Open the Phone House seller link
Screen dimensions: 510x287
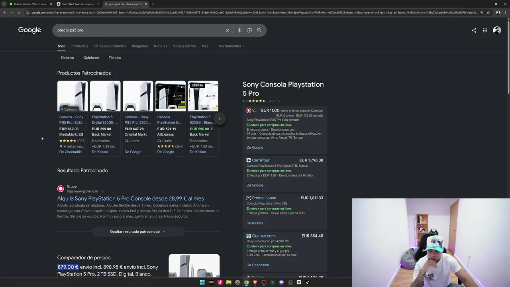(264, 198)
